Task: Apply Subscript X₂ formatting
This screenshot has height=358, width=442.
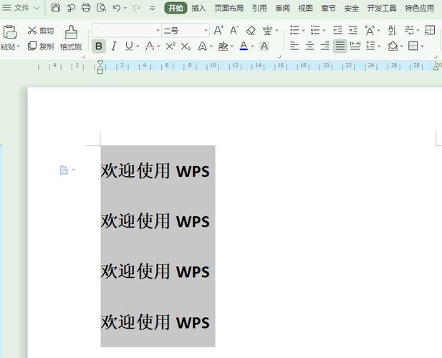Action: 186,47
